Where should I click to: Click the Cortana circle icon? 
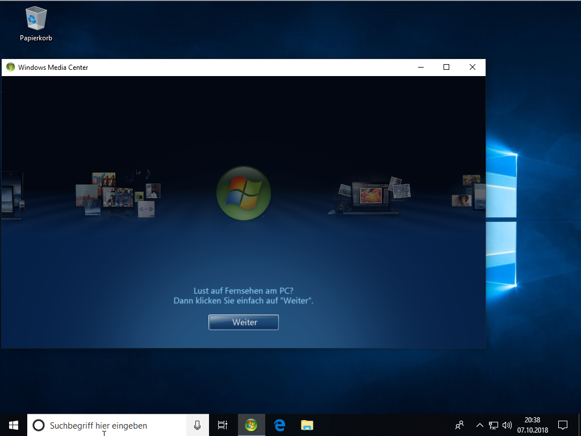coord(39,425)
